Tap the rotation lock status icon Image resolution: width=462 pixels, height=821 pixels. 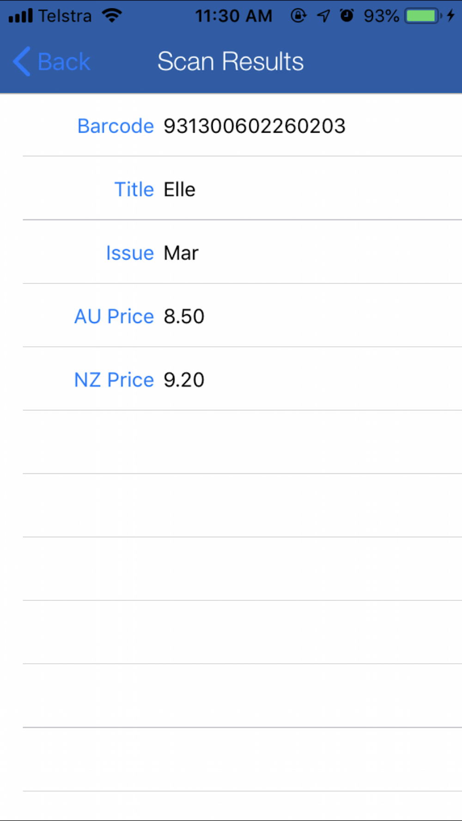pos(298,16)
